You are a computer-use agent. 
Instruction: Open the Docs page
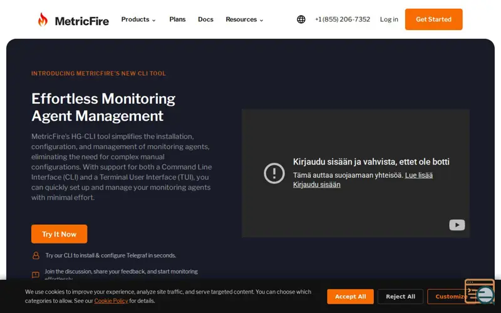pyautogui.click(x=205, y=19)
